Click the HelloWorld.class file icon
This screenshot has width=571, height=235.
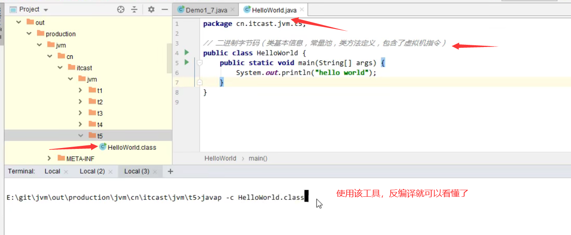coord(103,147)
